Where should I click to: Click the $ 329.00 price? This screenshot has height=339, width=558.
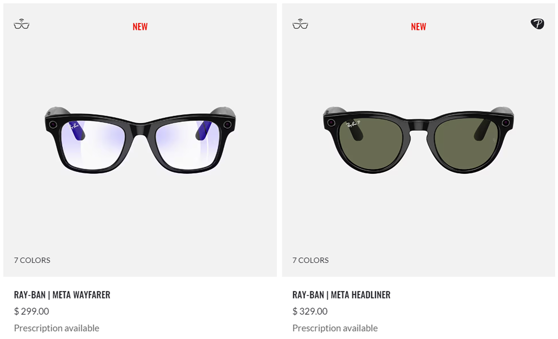point(310,311)
